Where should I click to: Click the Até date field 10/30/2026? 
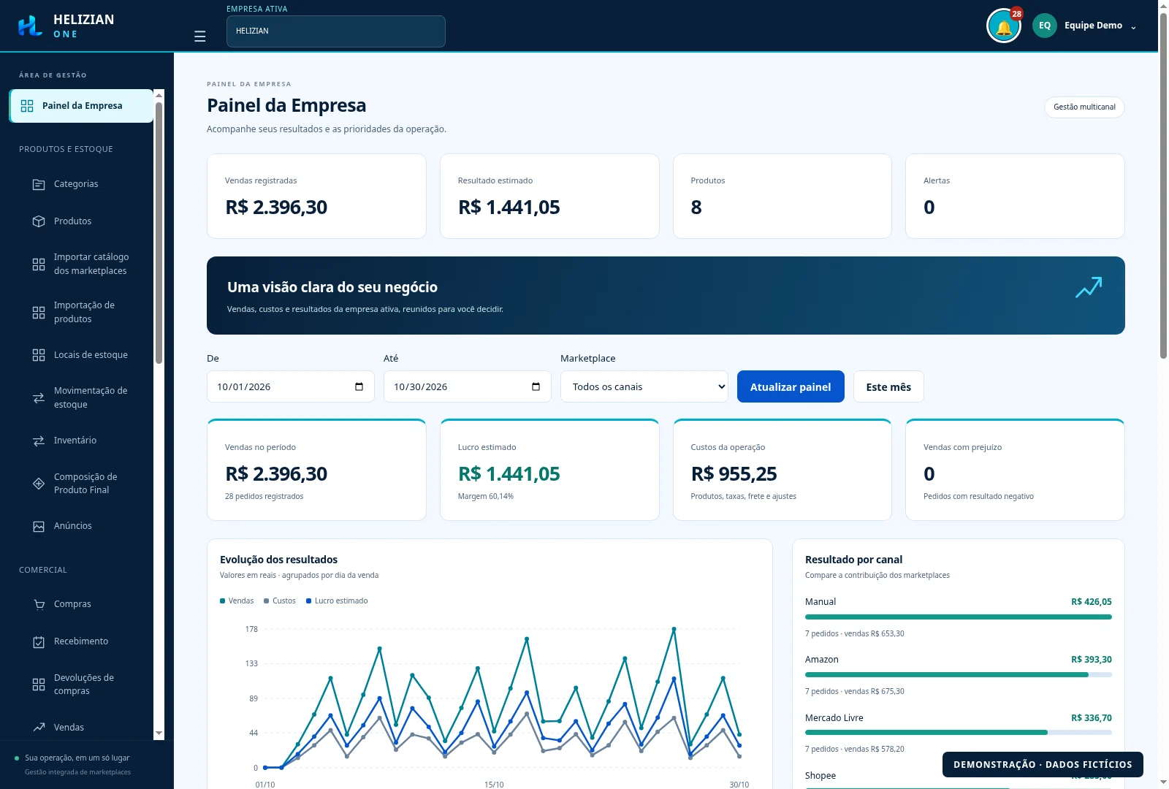[468, 386]
